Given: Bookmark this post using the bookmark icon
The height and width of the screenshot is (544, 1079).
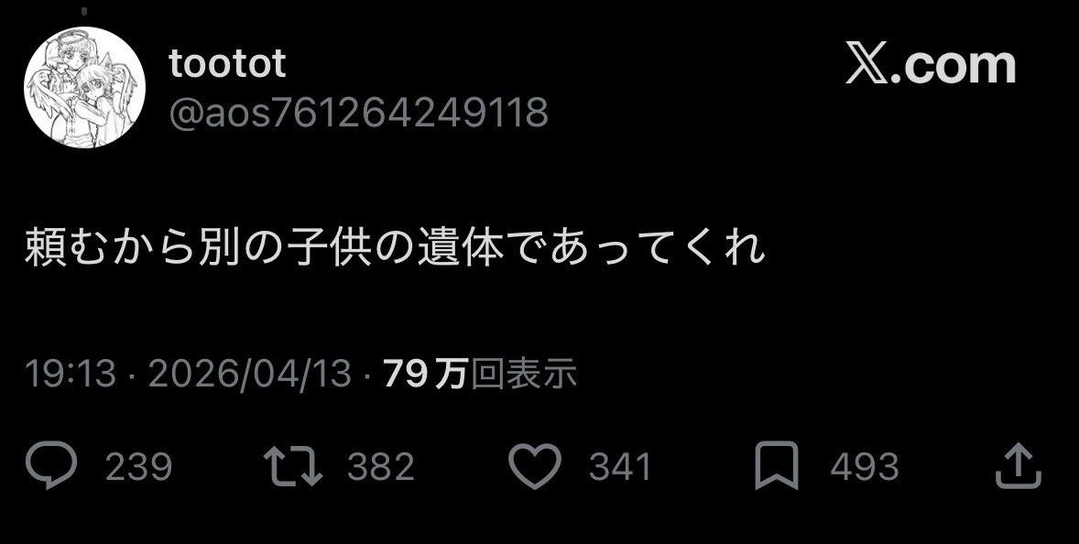Looking at the screenshot, I should pyautogui.click(x=776, y=466).
